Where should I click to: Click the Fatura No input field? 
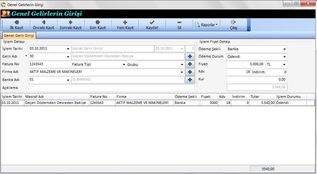pyautogui.click(x=49, y=64)
